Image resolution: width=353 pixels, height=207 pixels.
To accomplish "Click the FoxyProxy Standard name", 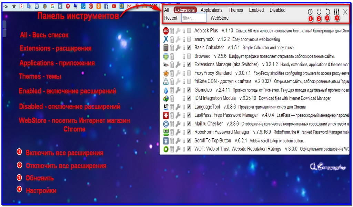I will (x=213, y=73).
